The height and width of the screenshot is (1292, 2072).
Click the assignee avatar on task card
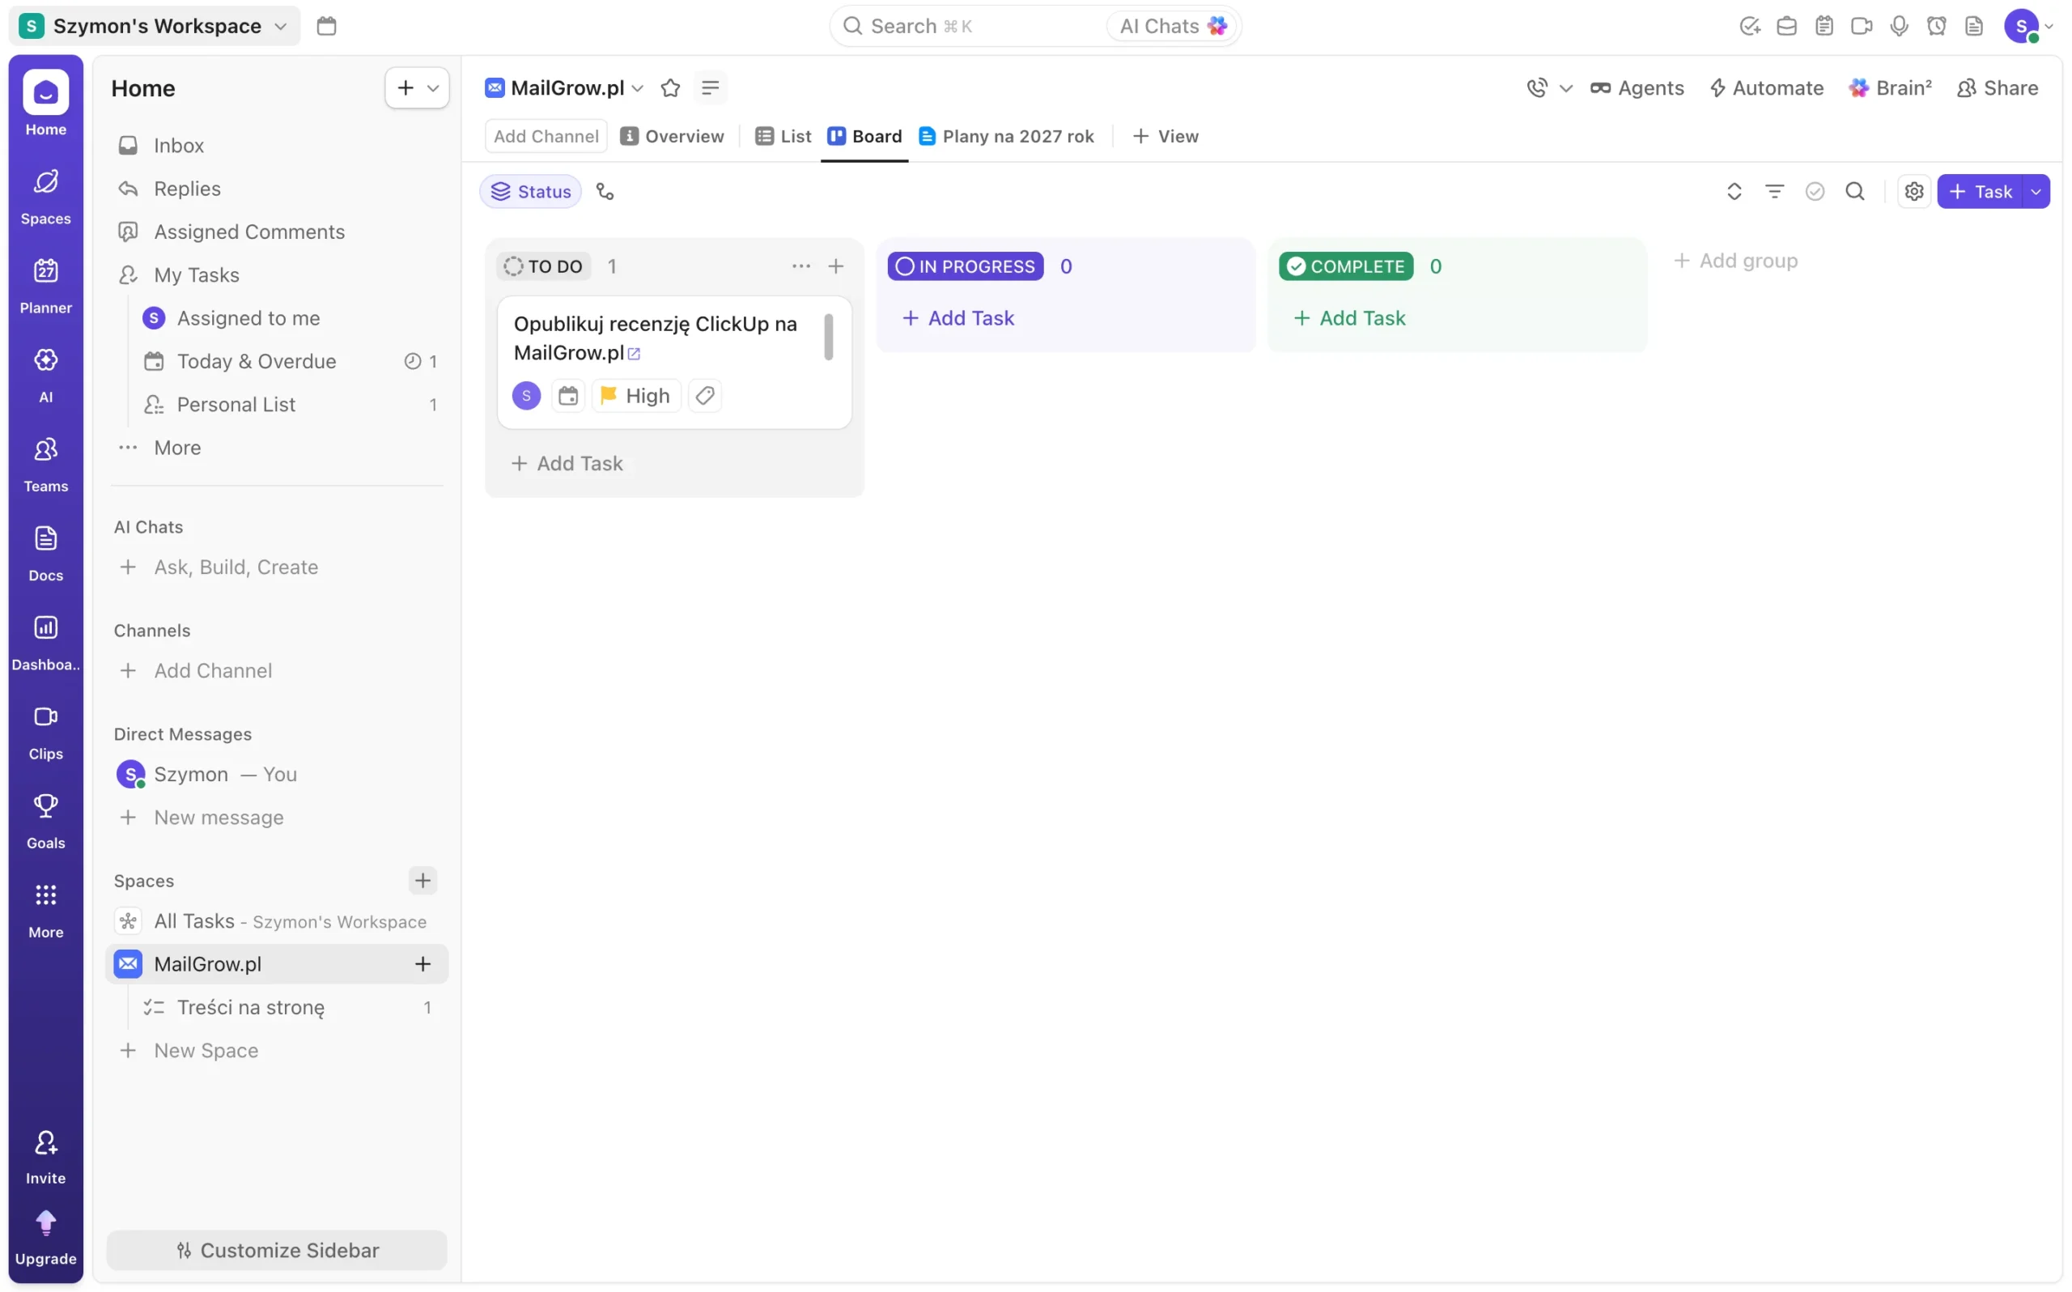526,396
